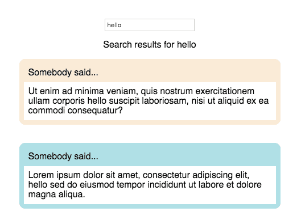Select the Search results for hello heading
301x216 pixels.
pyautogui.click(x=150, y=45)
